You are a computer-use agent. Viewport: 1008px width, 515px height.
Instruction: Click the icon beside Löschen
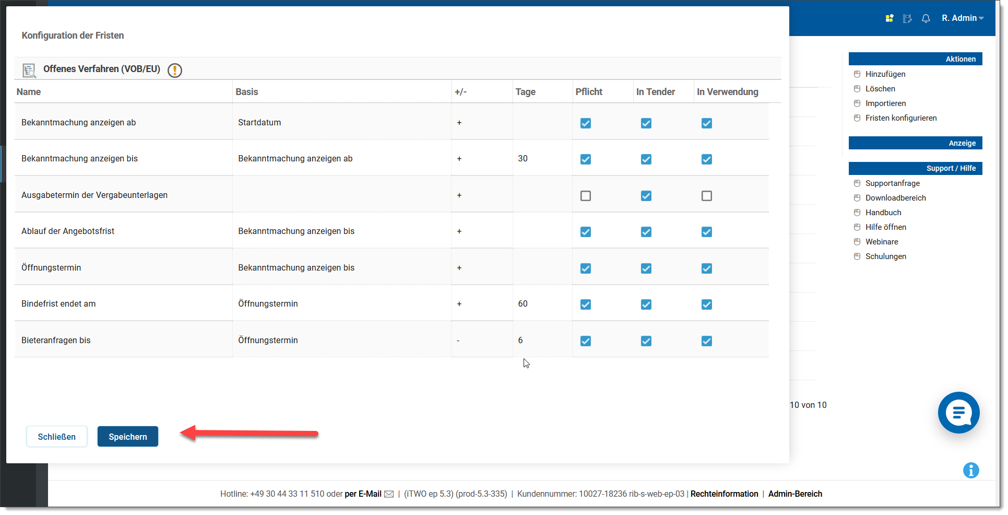tap(857, 89)
